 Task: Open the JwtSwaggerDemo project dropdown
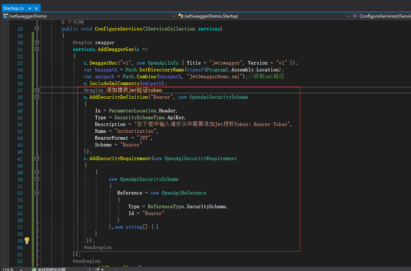[173, 16]
